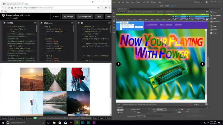
Task: Open the Snippets panel
Action: (214, 33)
